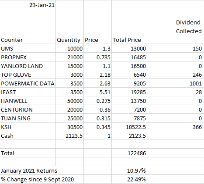Viewport: 204px width, 184px height.
Task: Click the TUAN SING quantity 25000
Action: point(69,118)
